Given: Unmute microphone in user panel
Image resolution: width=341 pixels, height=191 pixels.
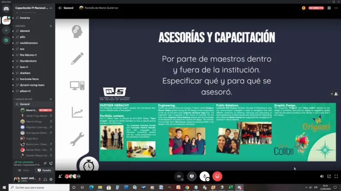Looking at the screenshot, I should 40,179.
